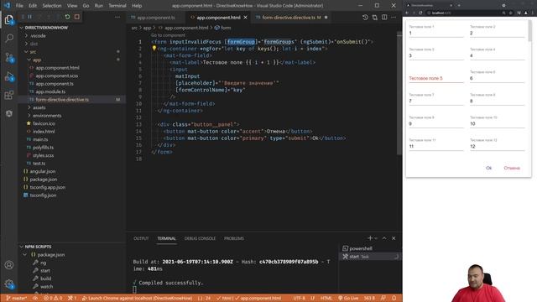This screenshot has height=302, width=537.
Task: Focus Тестовое поле 12 input in browser
Action: coord(498,147)
